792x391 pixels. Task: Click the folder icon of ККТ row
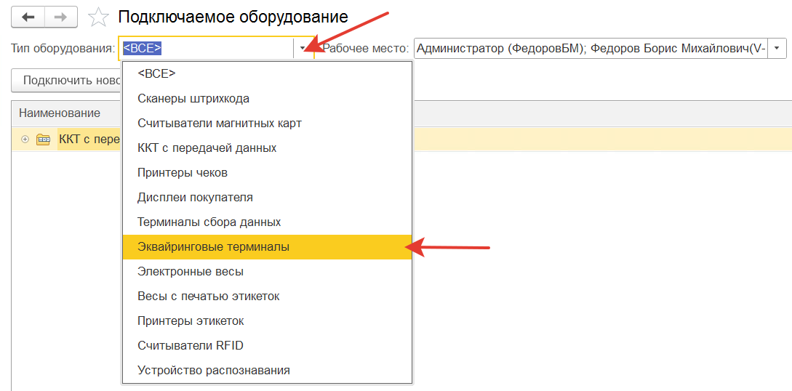[x=44, y=140]
